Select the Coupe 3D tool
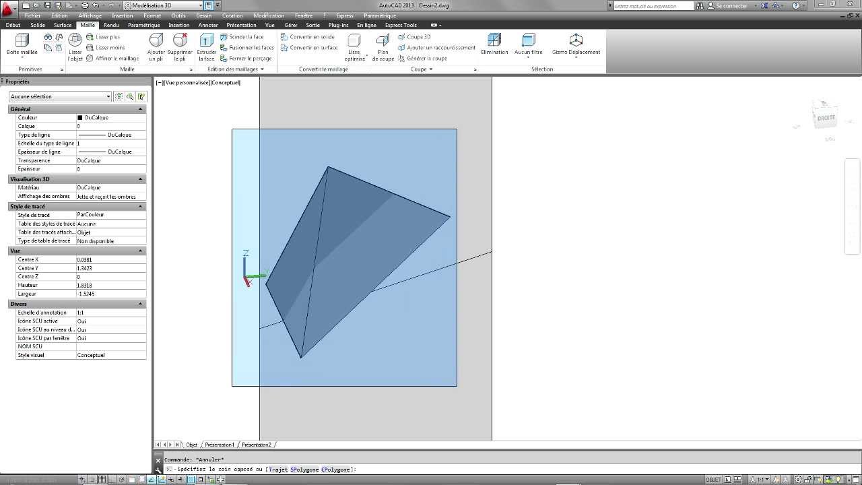 tap(413, 37)
